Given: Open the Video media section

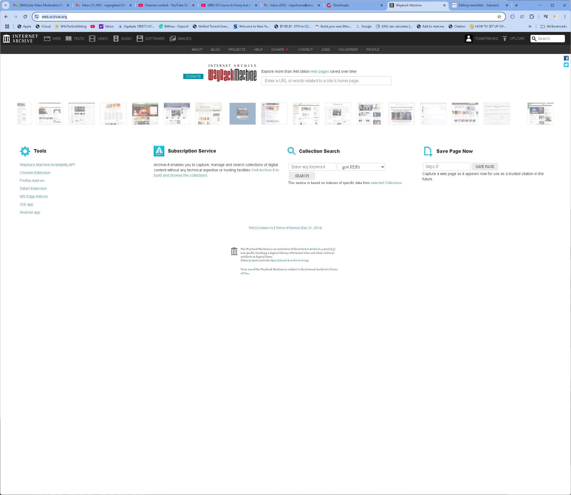Looking at the screenshot, I should click(99, 39).
